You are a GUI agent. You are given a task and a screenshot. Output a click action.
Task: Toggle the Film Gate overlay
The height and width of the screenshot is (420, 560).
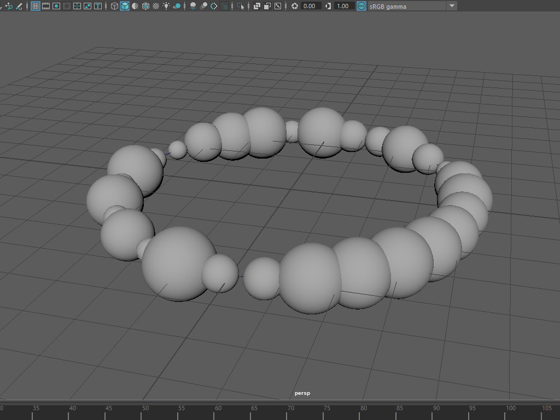point(46,6)
